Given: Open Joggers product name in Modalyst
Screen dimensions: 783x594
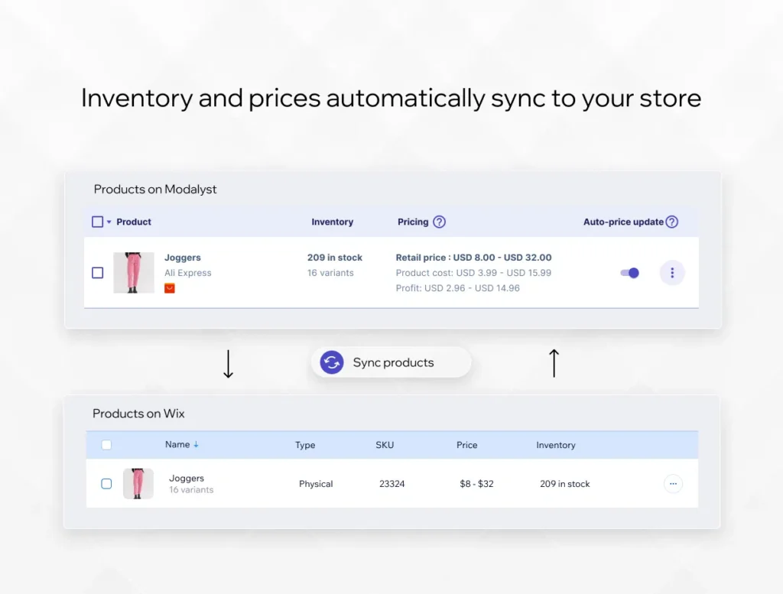Looking at the screenshot, I should (x=183, y=258).
